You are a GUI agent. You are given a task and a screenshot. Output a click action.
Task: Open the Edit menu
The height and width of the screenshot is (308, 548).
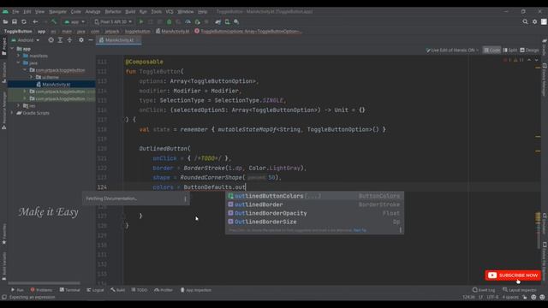point(27,11)
